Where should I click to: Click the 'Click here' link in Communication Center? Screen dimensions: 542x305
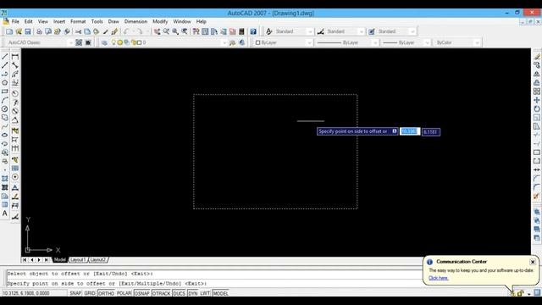point(439,278)
